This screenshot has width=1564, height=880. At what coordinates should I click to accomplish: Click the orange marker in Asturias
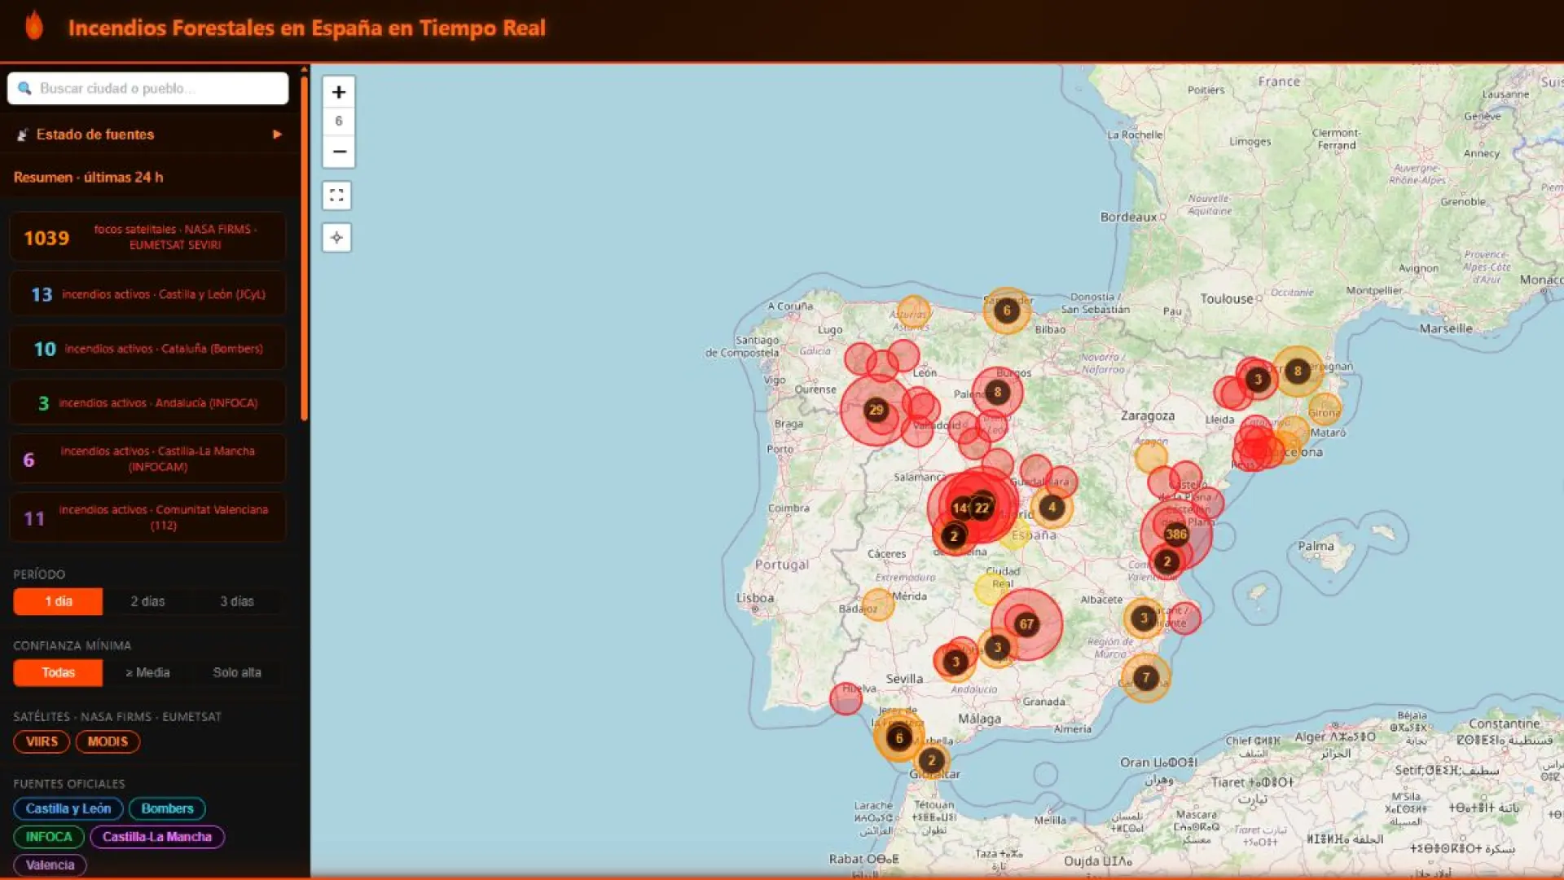click(x=913, y=312)
